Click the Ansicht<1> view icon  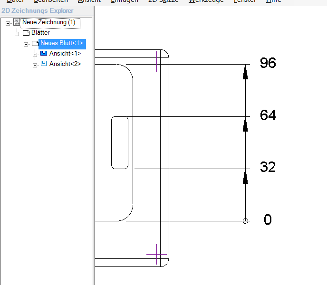tap(44, 53)
